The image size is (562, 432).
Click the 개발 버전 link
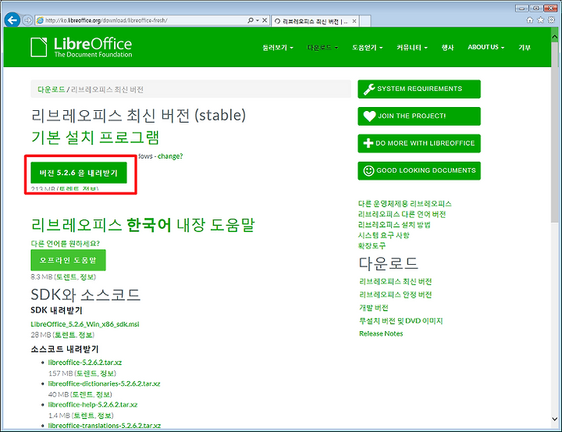pos(374,308)
